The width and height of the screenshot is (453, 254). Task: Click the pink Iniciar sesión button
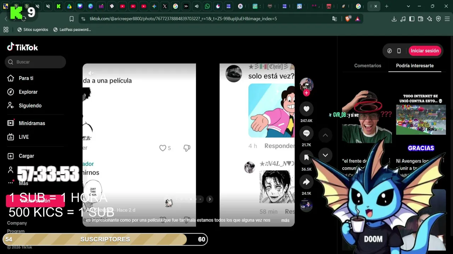[425, 51]
